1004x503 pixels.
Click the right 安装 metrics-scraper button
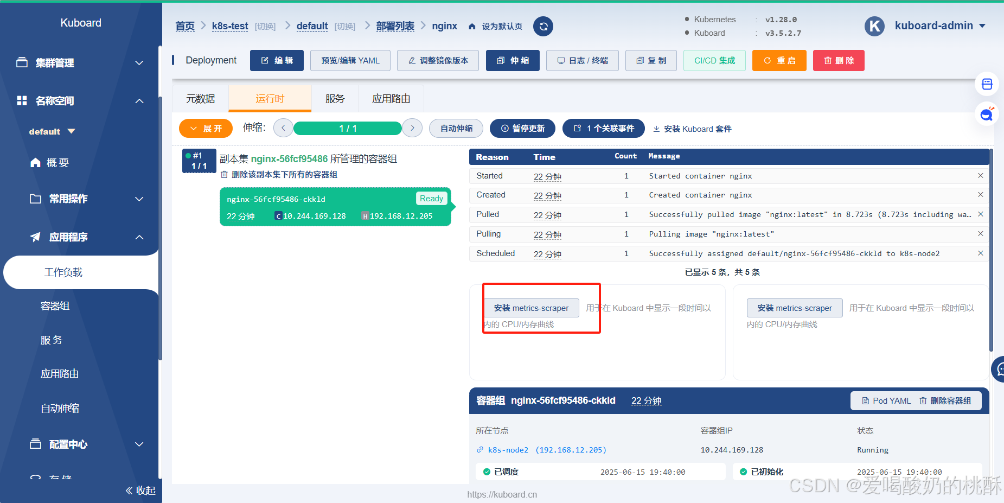click(795, 308)
